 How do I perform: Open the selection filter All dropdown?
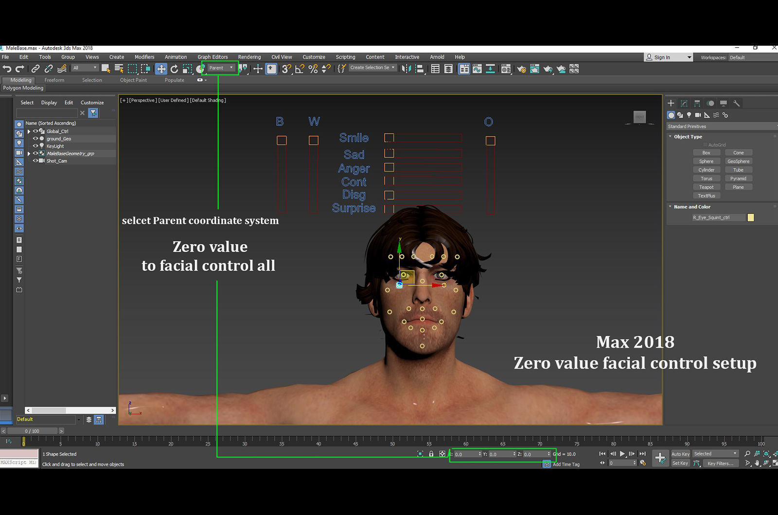click(x=85, y=68)
